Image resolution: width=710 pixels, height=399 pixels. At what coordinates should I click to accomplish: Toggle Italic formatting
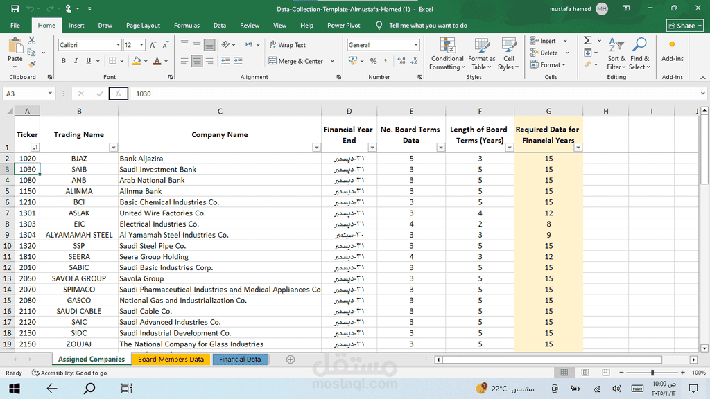[76, 61]
